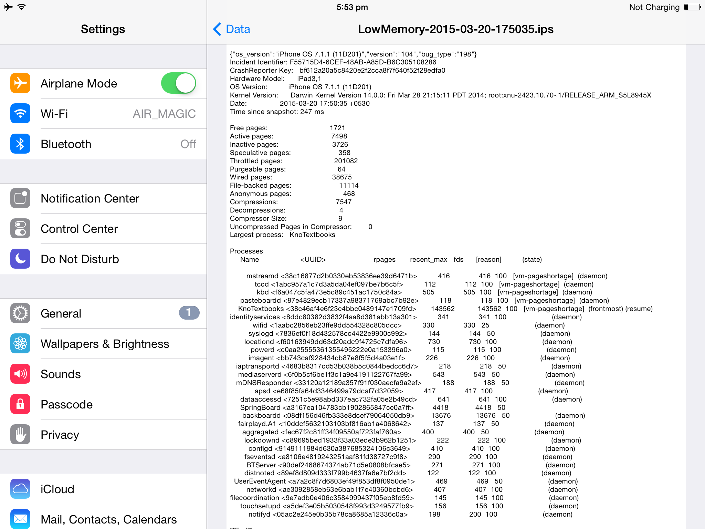Open iCloud settings
This screenshot has height=529, width=705.
coord(103,489)
